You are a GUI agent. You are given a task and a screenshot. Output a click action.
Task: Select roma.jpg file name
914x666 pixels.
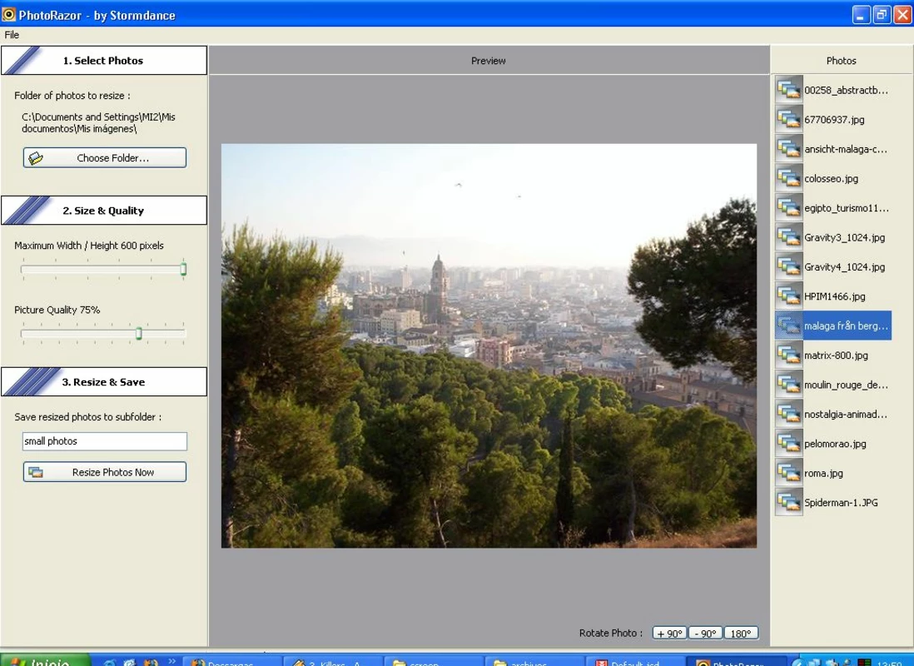click(823, 473)
